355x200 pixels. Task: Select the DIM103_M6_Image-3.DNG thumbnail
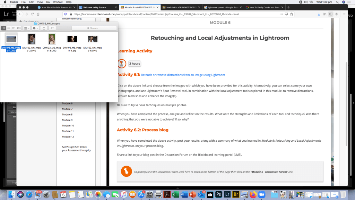(x=52, y=39)
